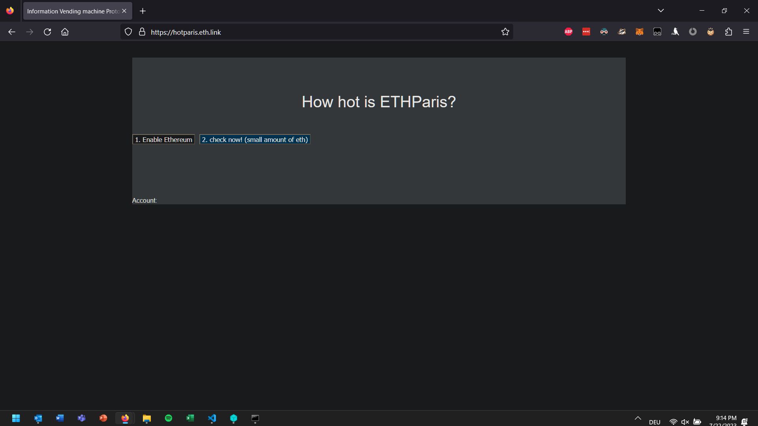Click the shield security icon in address bar

[x=128, y=32]
